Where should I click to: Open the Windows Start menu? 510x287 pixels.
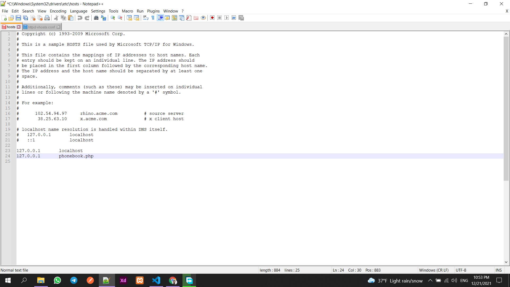(8, 280)
